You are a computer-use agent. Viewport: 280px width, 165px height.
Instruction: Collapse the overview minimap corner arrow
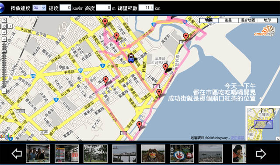278,138
